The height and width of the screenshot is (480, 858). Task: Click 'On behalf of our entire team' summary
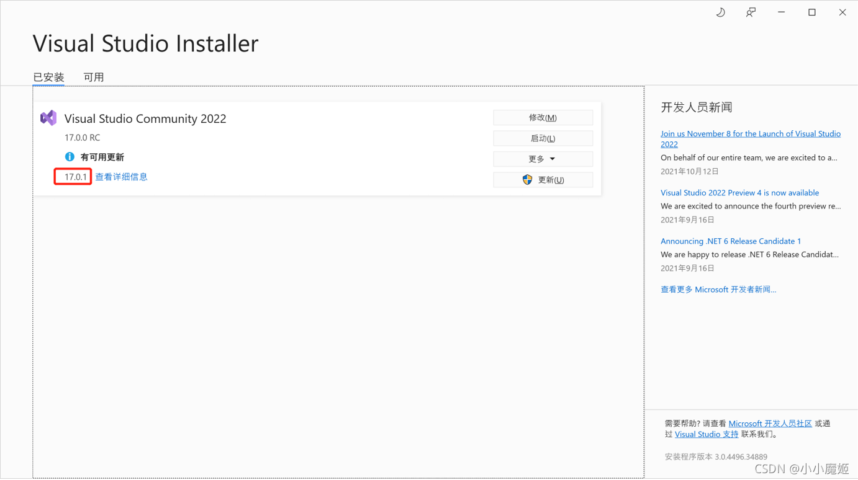[x=749, y=158]
